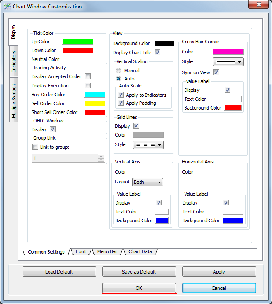
Task: Click Vertical Axis Value Label blue background swatch
Action: [162, 220]
